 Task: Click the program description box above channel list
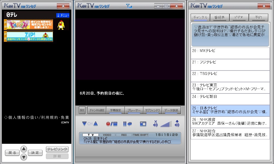pos(230,35)
